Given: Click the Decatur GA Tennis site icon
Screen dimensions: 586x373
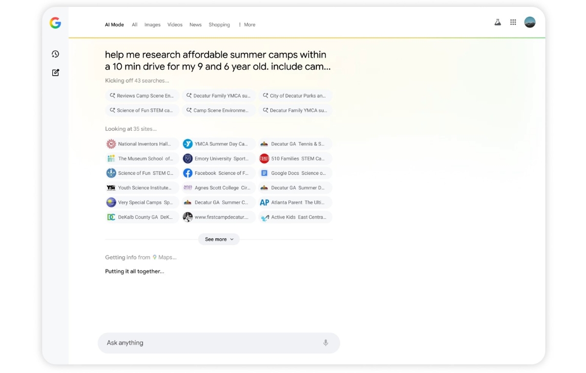Looking at the screenshot, I should click(264, 144).
